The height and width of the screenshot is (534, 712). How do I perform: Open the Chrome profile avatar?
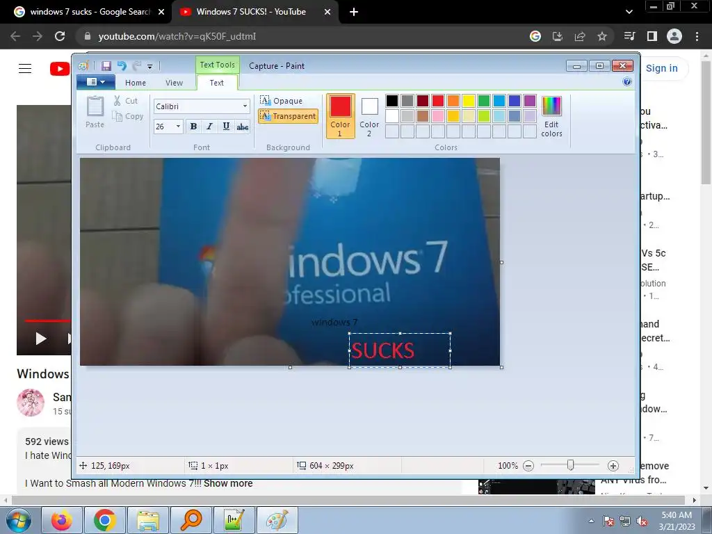tap(674, 36)
